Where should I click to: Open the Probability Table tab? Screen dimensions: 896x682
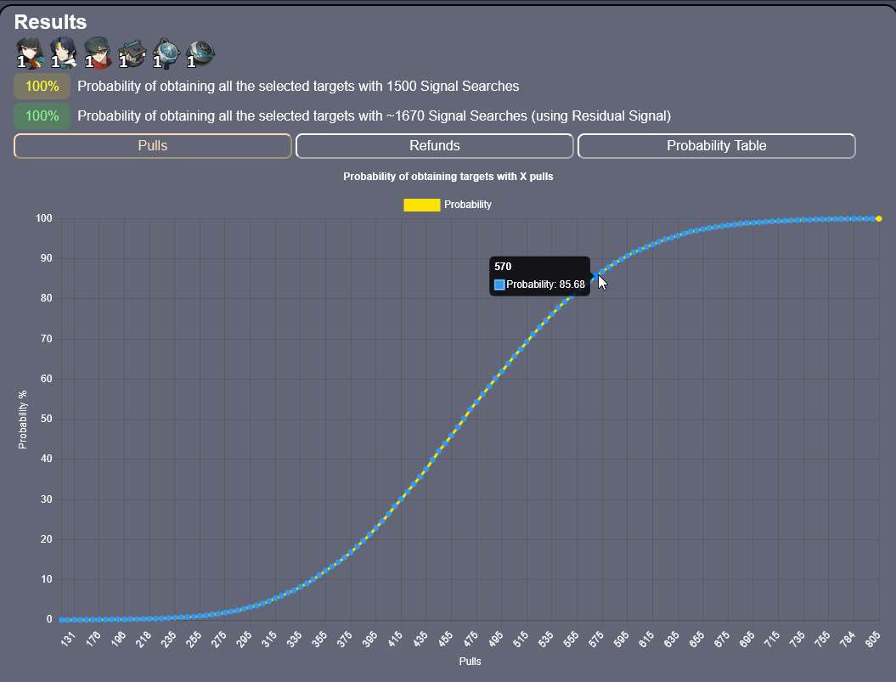pos(717,146)
